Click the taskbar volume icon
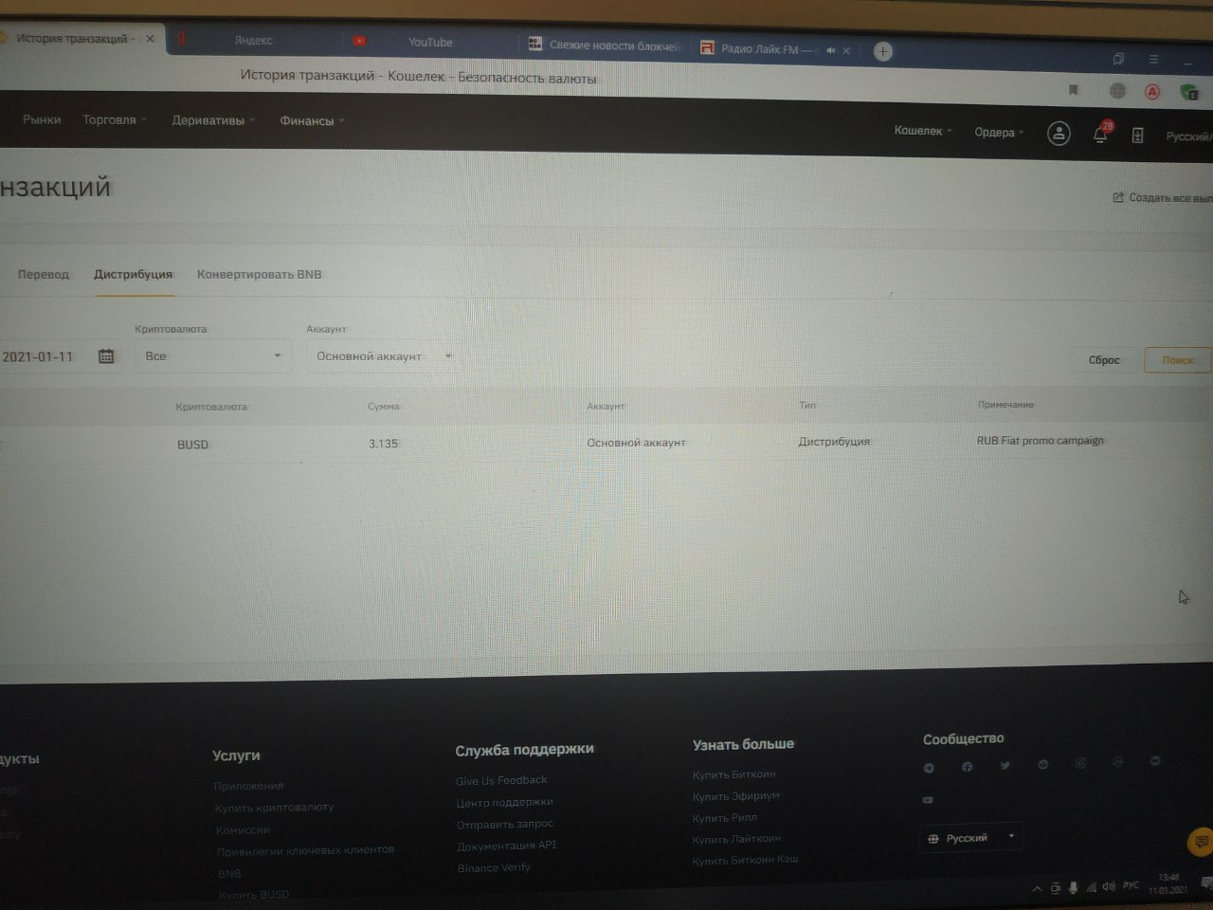This screenshot has height=910, width=1213. [1109, 887]
